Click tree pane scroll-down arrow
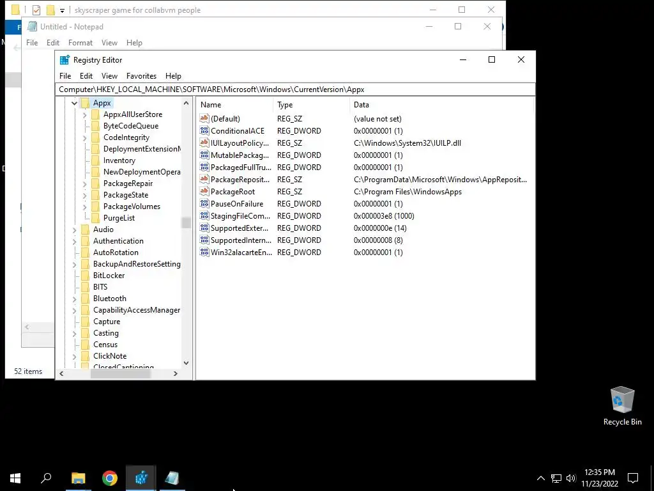The height and width of the screenshot is (491, 654). [x=186, y=363]
